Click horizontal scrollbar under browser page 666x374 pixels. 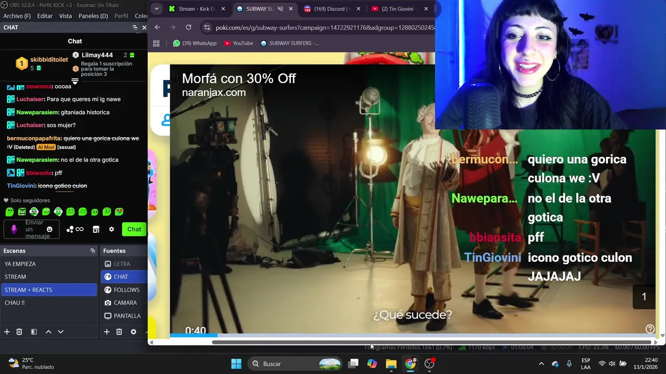(432, 342)
